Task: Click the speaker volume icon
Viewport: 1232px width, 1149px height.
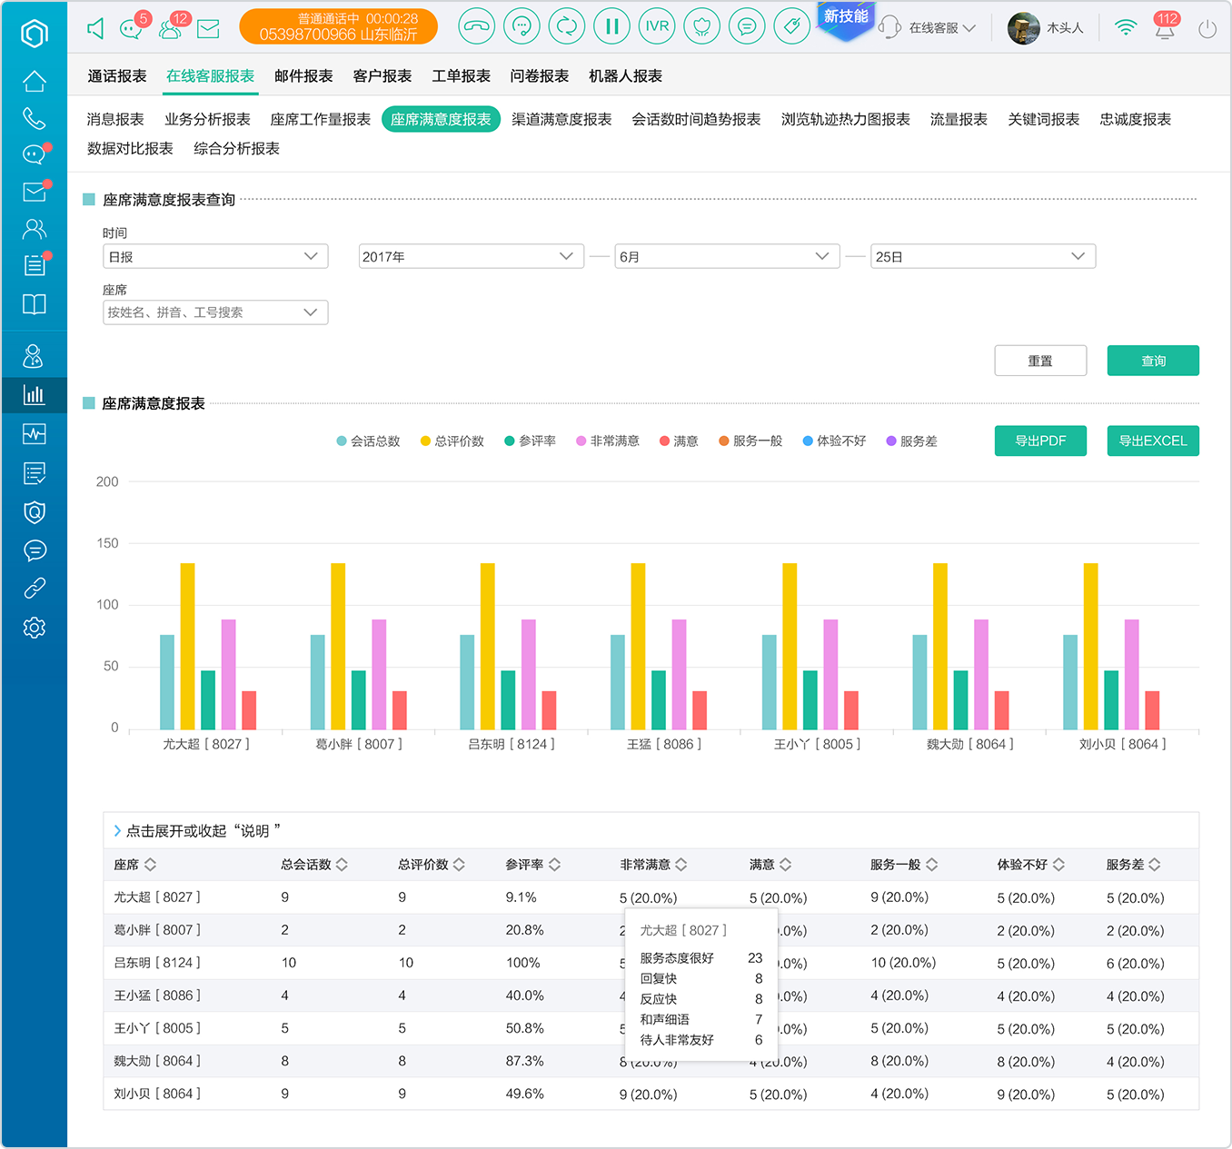Action: tap(95, 28)
